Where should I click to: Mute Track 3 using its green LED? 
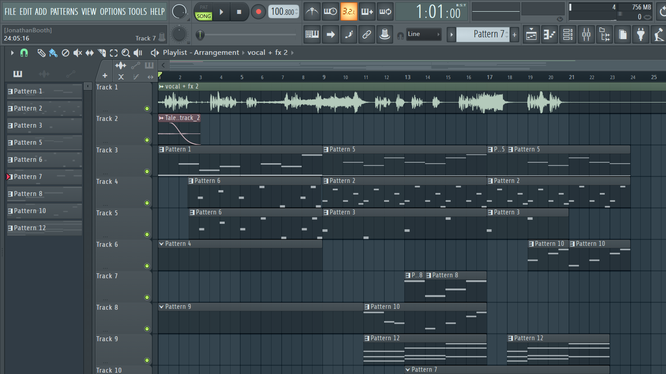pyautogui.click(x=147, y=171)
